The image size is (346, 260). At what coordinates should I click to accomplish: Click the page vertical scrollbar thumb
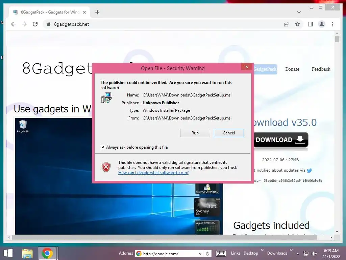point(337,39)
